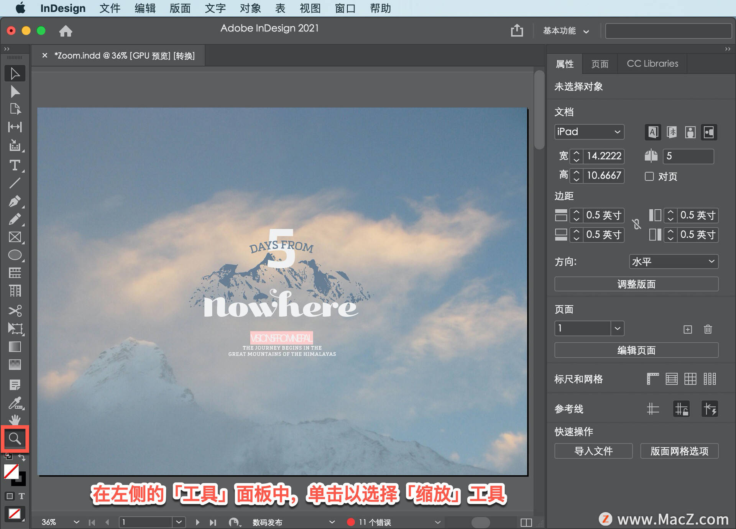
Task: Select the Gradient Feather tool
Action: (x=15, y=365)
